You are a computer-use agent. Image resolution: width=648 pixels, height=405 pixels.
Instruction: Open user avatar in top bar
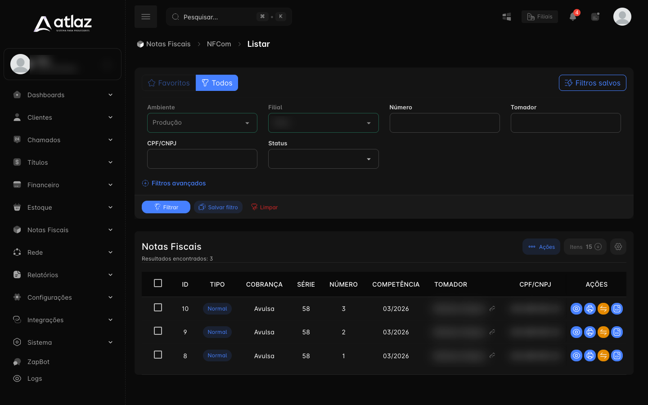click(622, 17)
